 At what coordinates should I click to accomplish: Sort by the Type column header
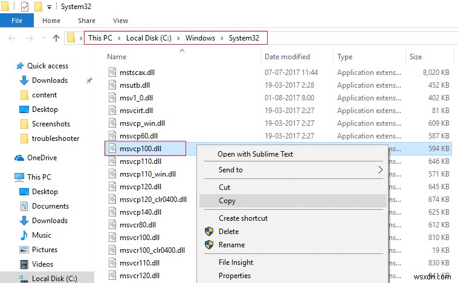[x=344, y=57]
